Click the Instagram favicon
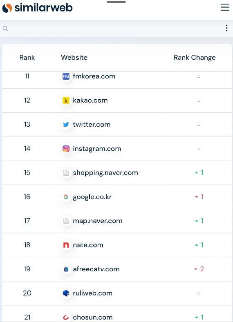233x322 pixels. point(66,149)
